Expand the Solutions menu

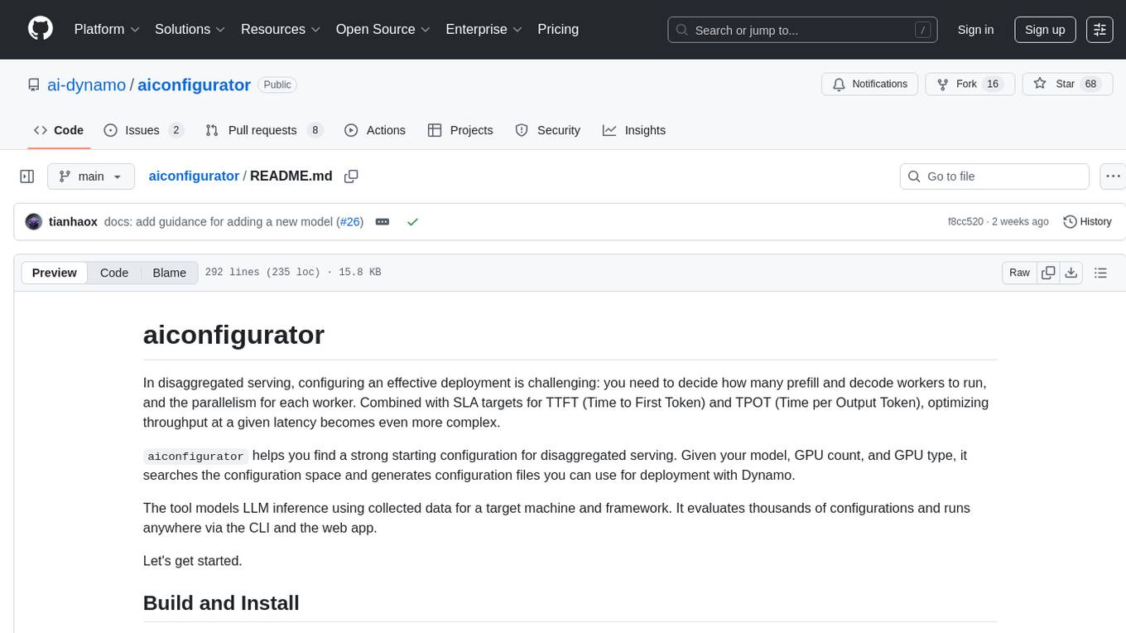tap(190, 29)
